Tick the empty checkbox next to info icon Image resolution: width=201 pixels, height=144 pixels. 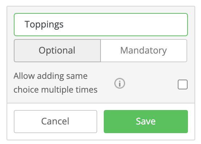(182, 84)
